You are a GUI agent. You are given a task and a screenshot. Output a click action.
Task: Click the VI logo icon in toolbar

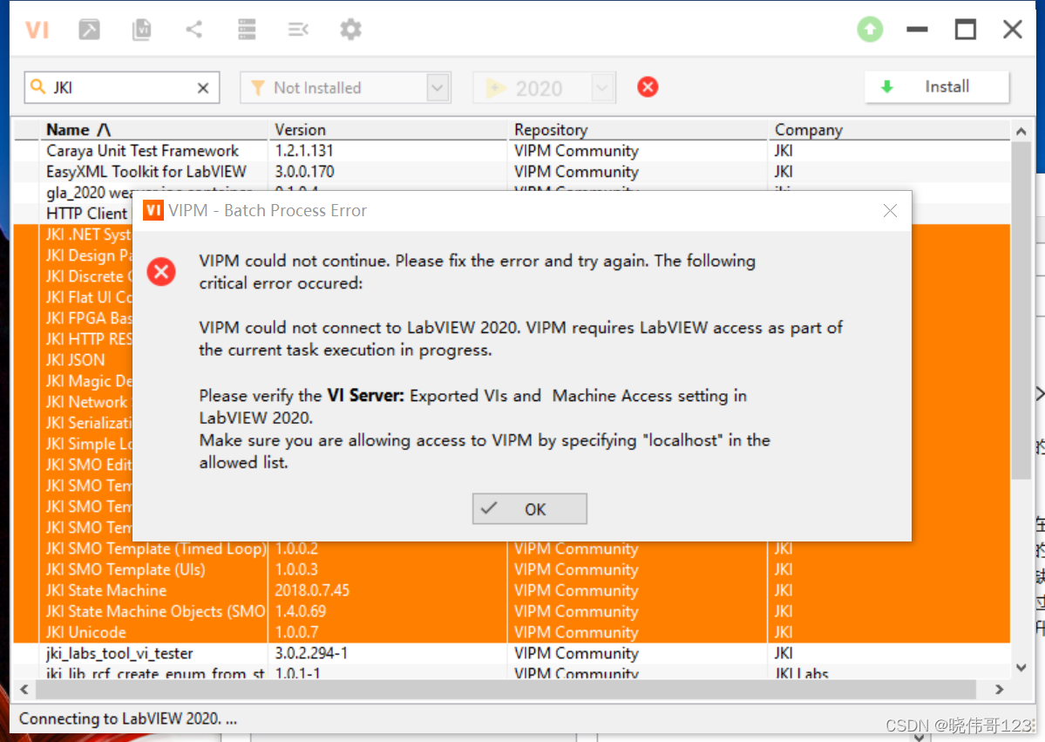pos(37,30)
